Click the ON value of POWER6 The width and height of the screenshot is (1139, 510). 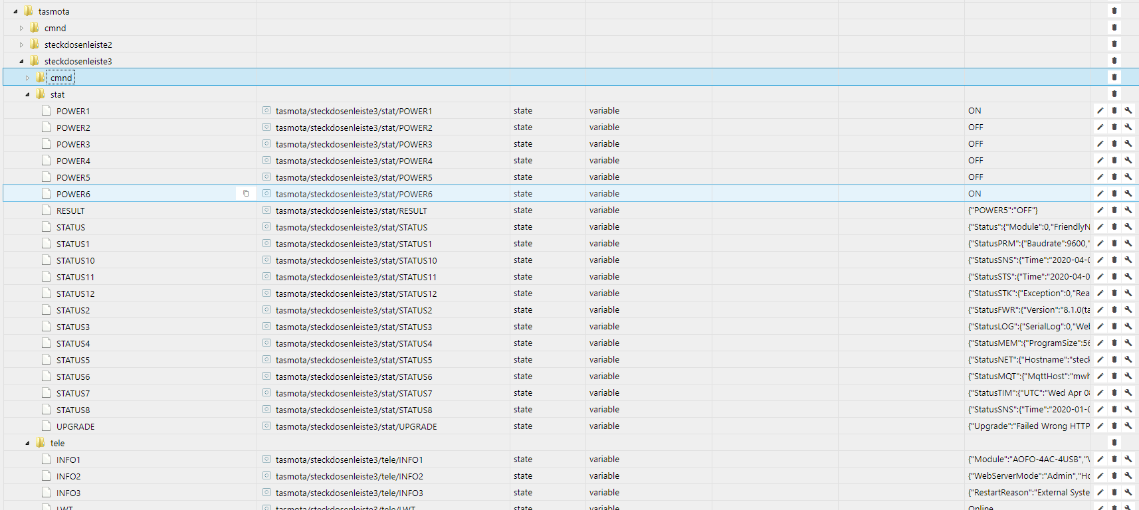pos(975,194)
